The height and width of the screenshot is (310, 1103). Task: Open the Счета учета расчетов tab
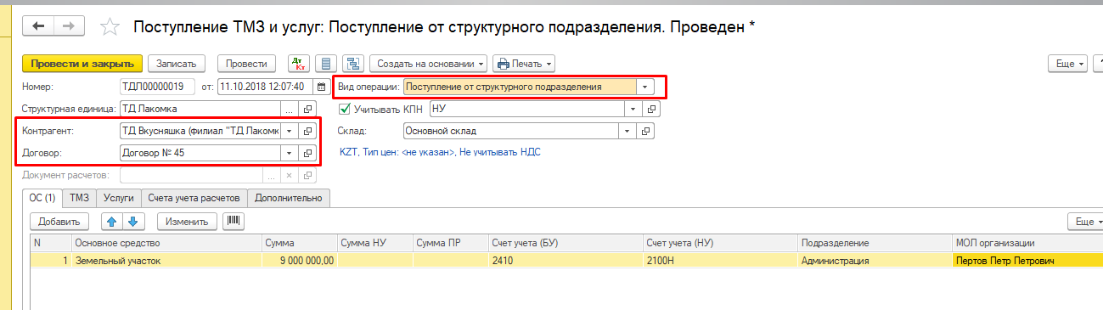tap(194, 198)
